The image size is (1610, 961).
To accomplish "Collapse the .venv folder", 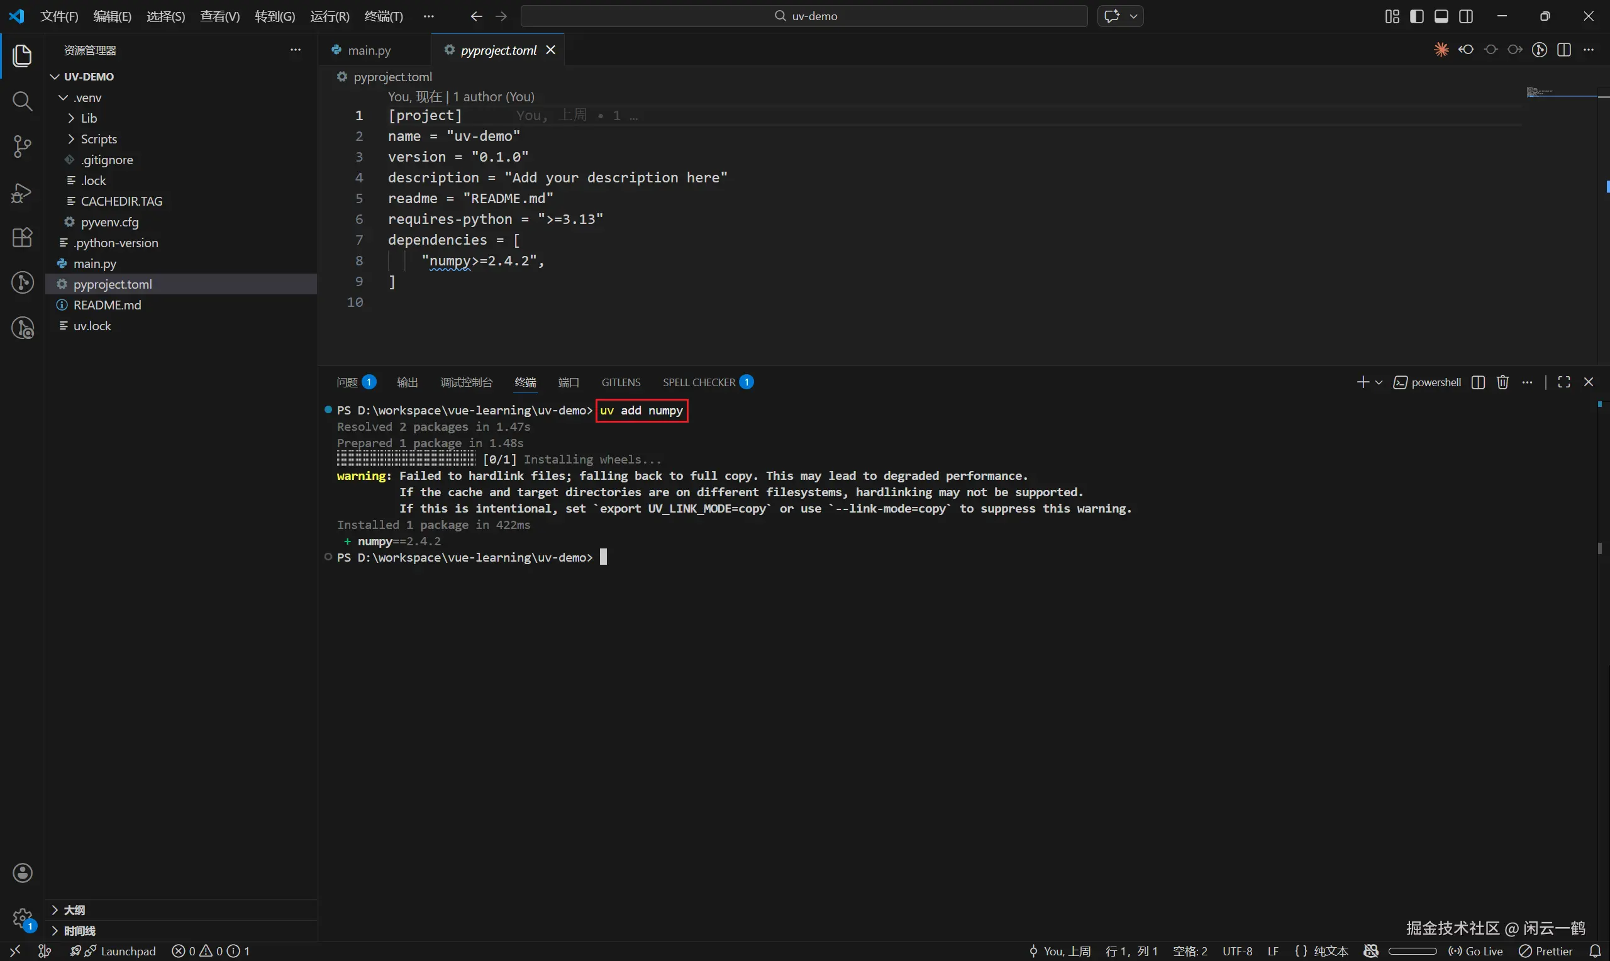I will (87, 97).
